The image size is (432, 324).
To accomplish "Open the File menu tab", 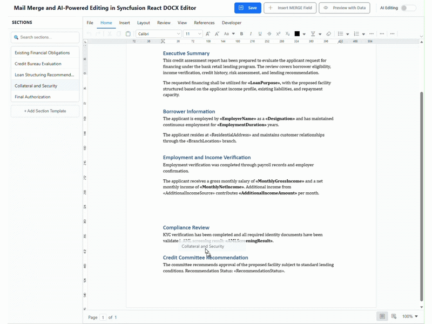I will pos(90,23).
